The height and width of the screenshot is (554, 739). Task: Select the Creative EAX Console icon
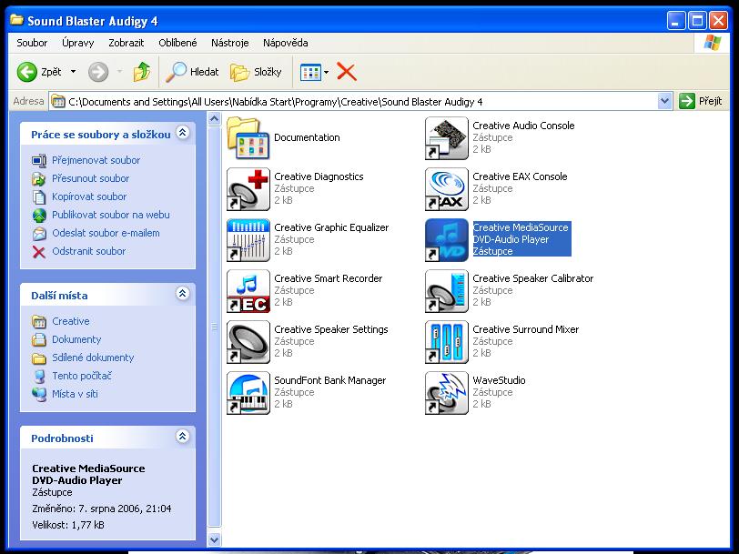pos(447,189)
